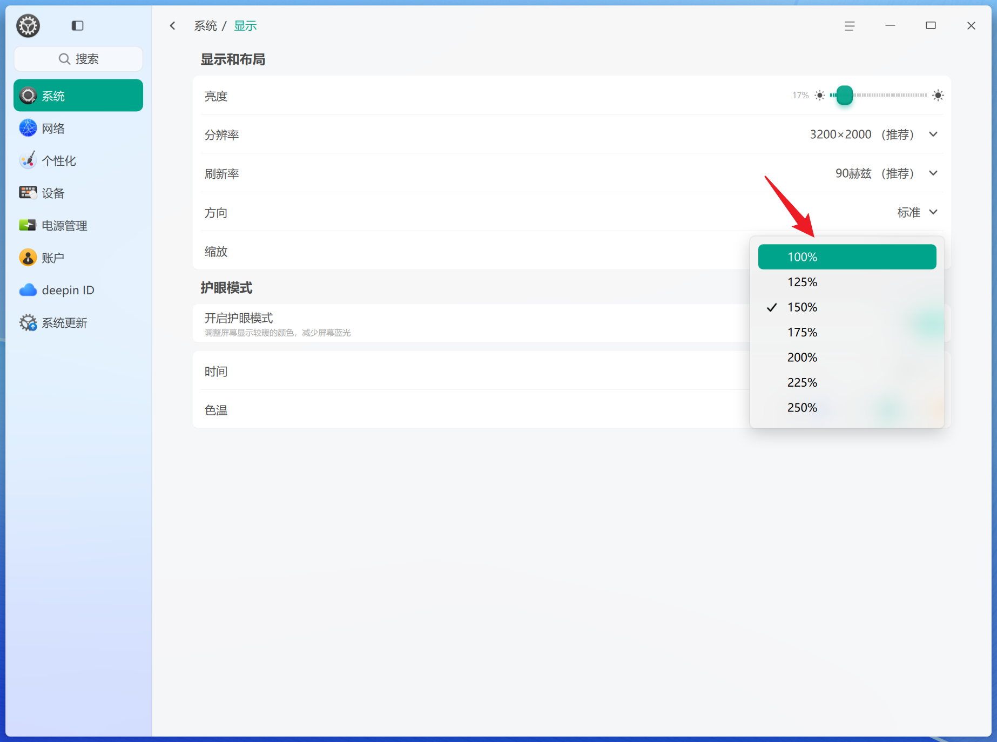Image resolution: width=997 pixels, height=742 pixels.
Task: Close the settings window
Action: coord(971,25)
